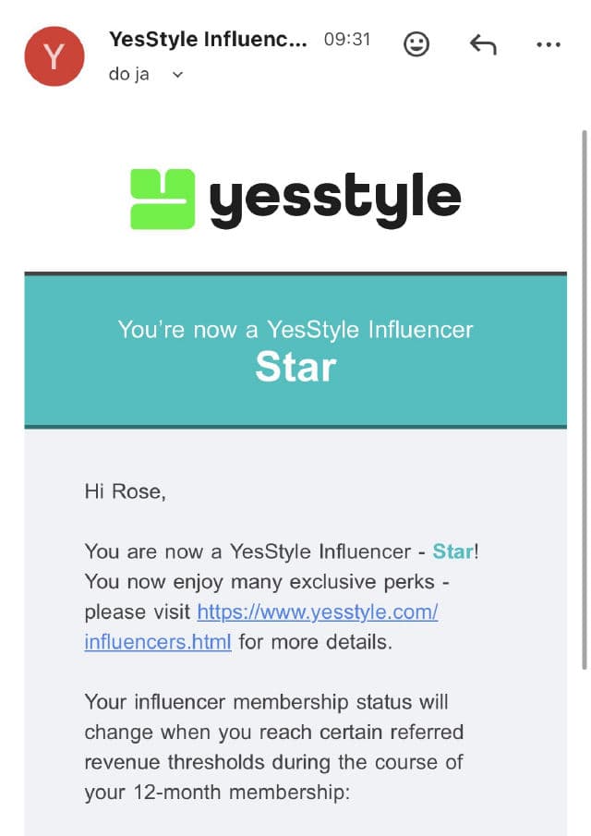Click the large white "Star" banner title
The image size is (591, 836).
[295, 367]
